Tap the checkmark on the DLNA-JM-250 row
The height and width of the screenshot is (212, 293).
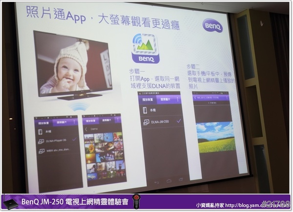pos(179,121)
